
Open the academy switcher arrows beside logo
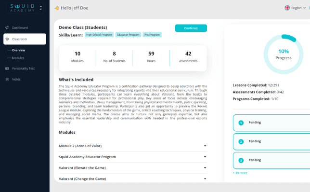(41, 8)
